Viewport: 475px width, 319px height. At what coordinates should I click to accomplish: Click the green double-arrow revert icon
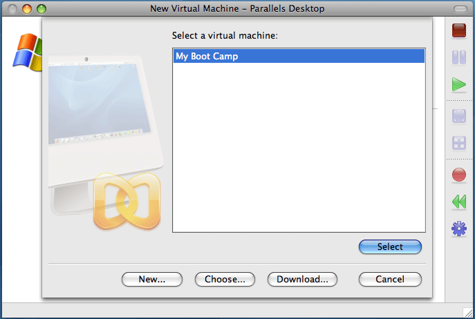(459, 202)
